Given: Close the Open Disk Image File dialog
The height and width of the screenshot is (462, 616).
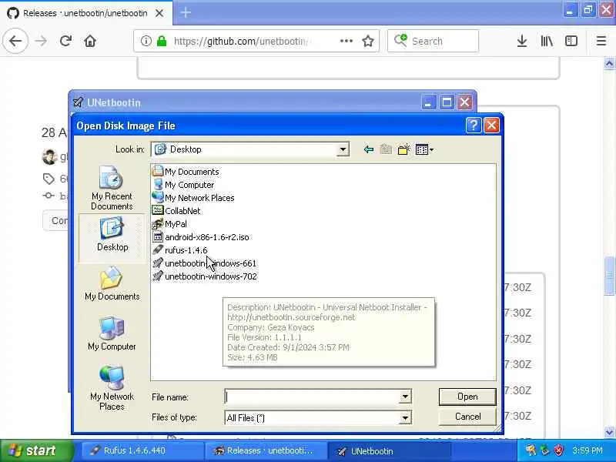Looking at the screenshot, I should 491,126.
